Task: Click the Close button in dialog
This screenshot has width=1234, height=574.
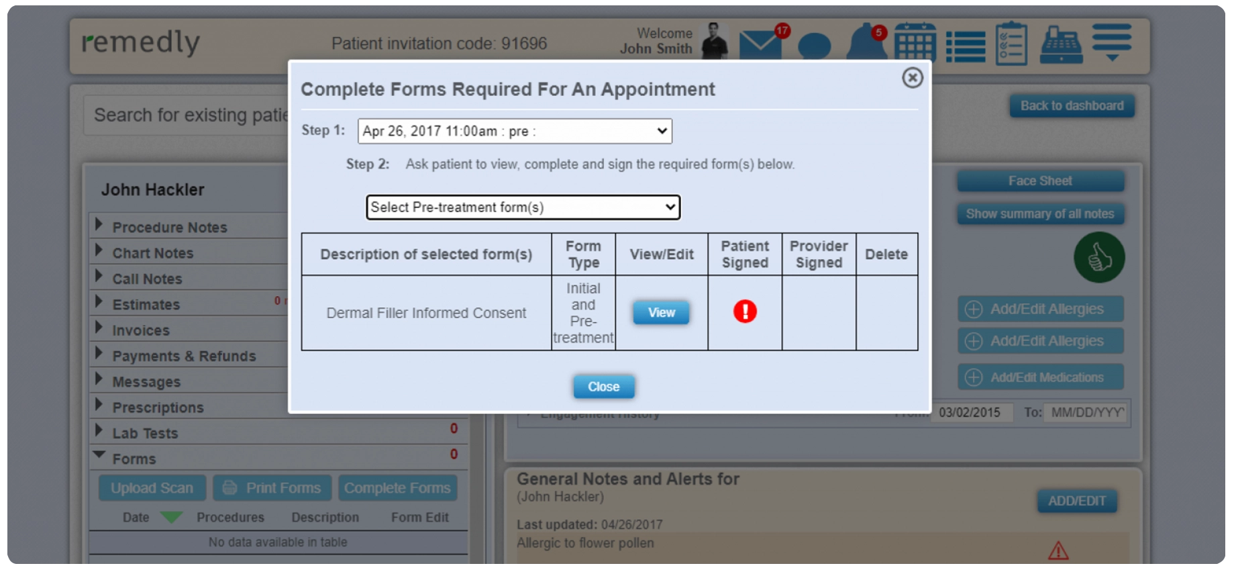Action: (x=603, y=387)
